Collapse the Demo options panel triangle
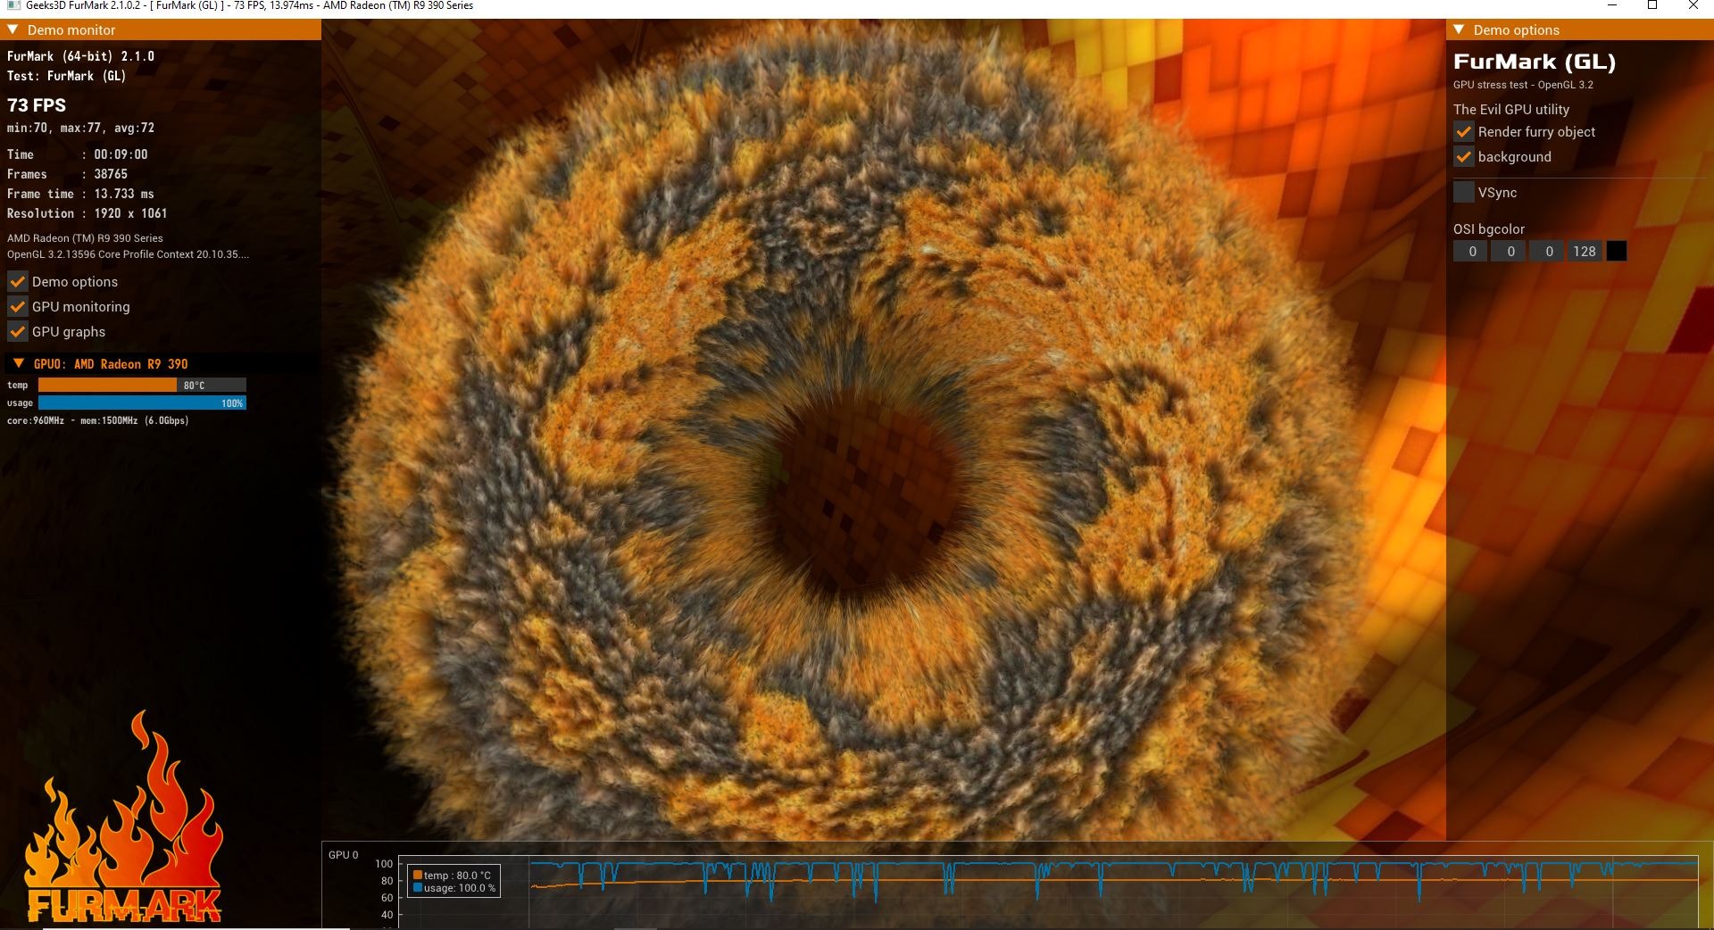Screen dimensions: 1714x930 (1460, 29)
